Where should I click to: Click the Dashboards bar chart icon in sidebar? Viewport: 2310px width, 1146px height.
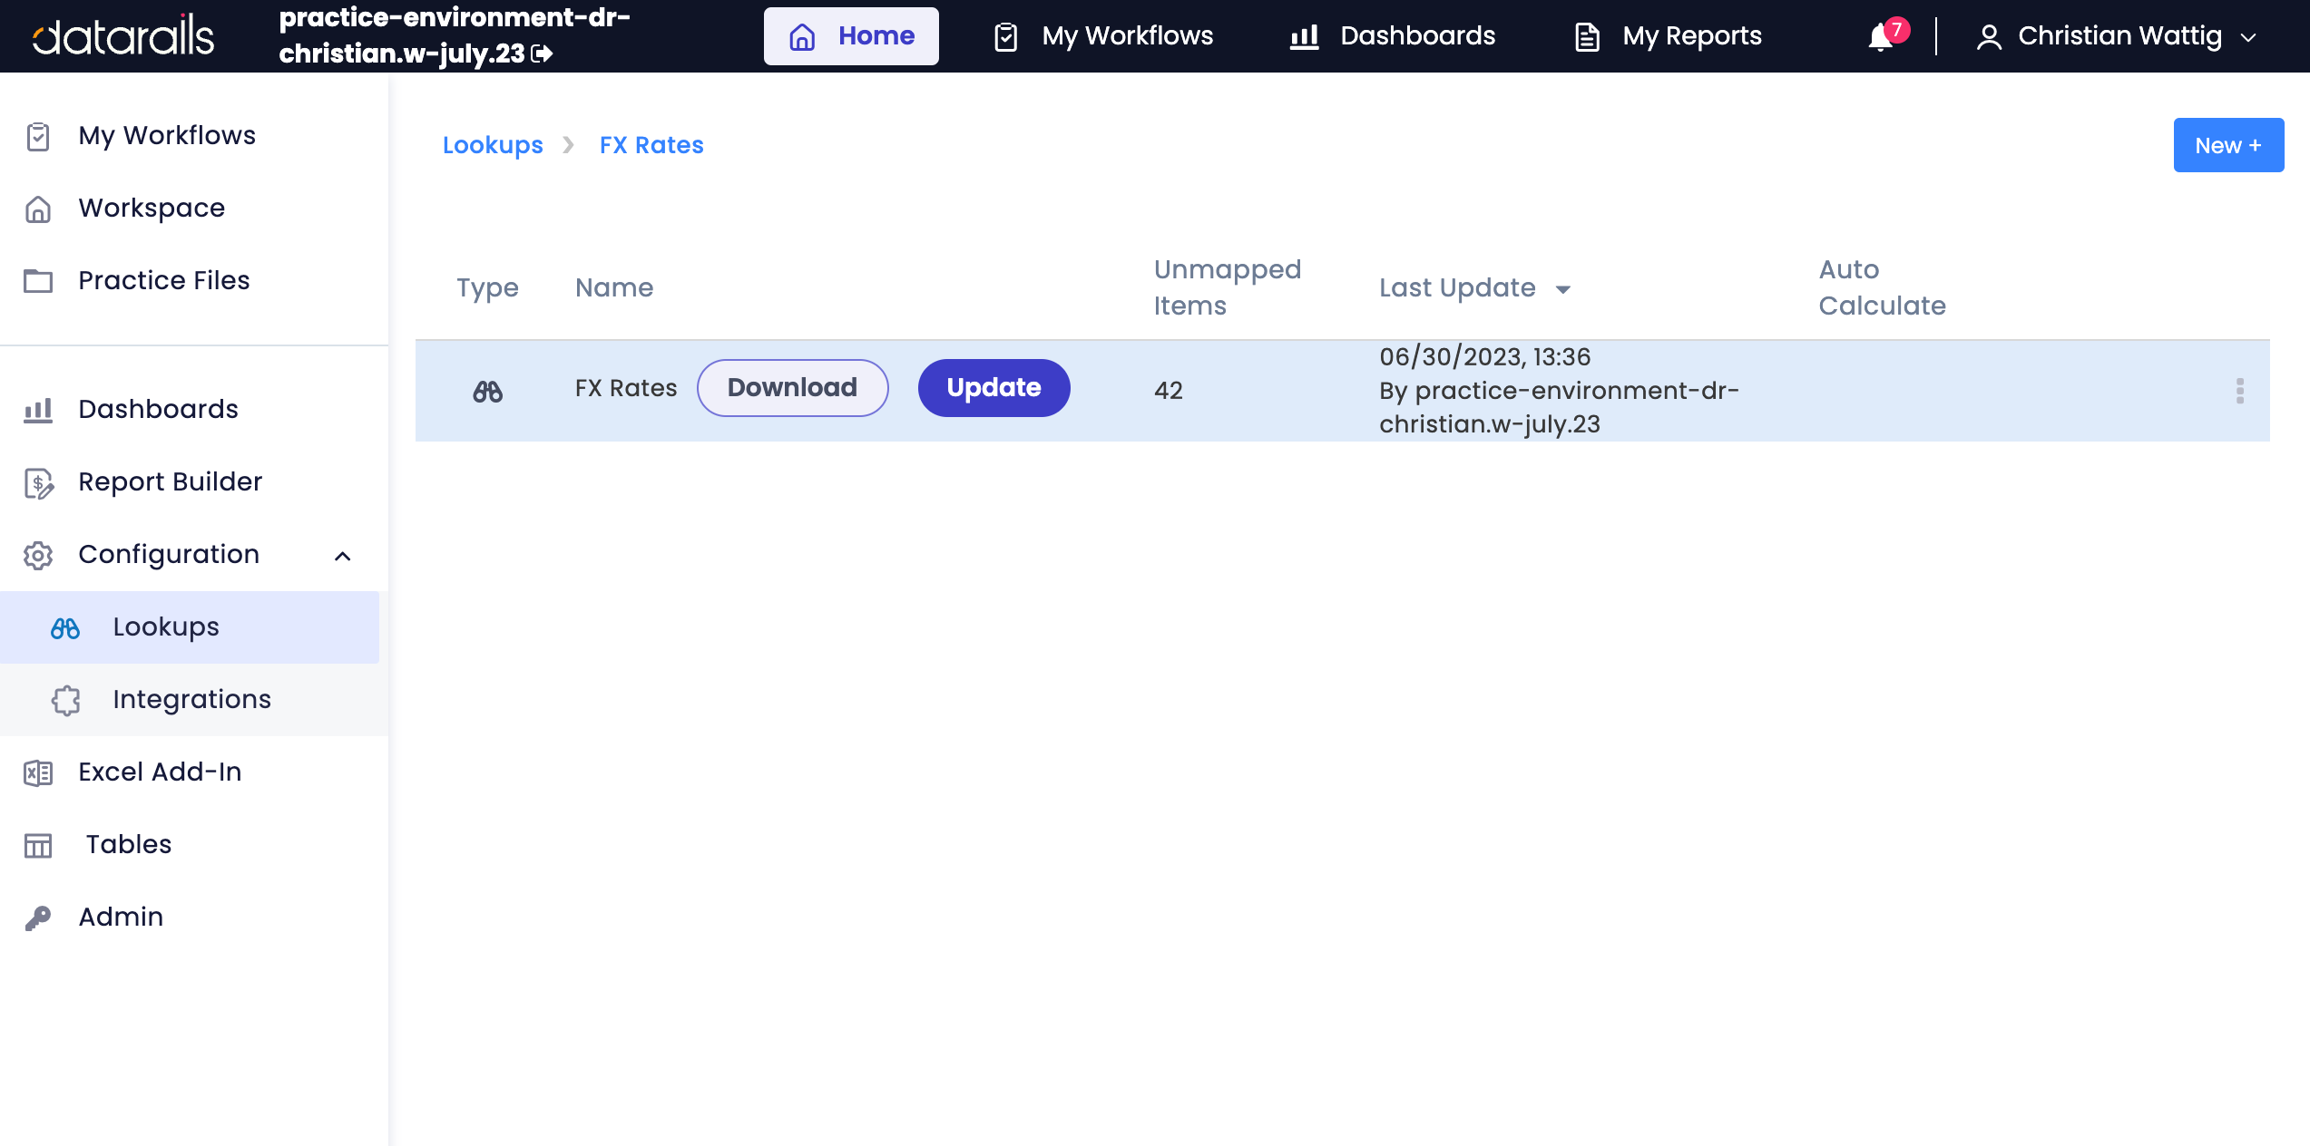tap(38, 410)
